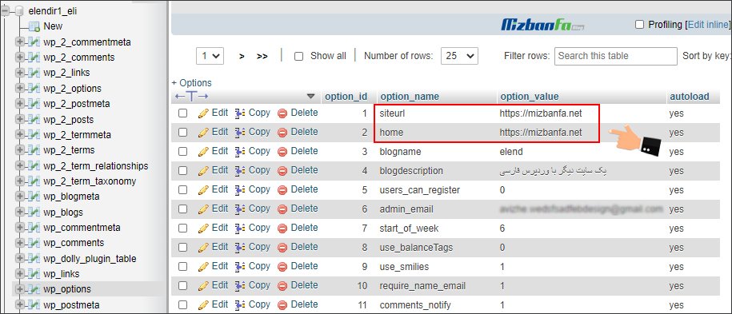Click the red Delete icon for siteurl row
Image resolution: width=732 pixels, height=314 pixels.
pos(282,113)
